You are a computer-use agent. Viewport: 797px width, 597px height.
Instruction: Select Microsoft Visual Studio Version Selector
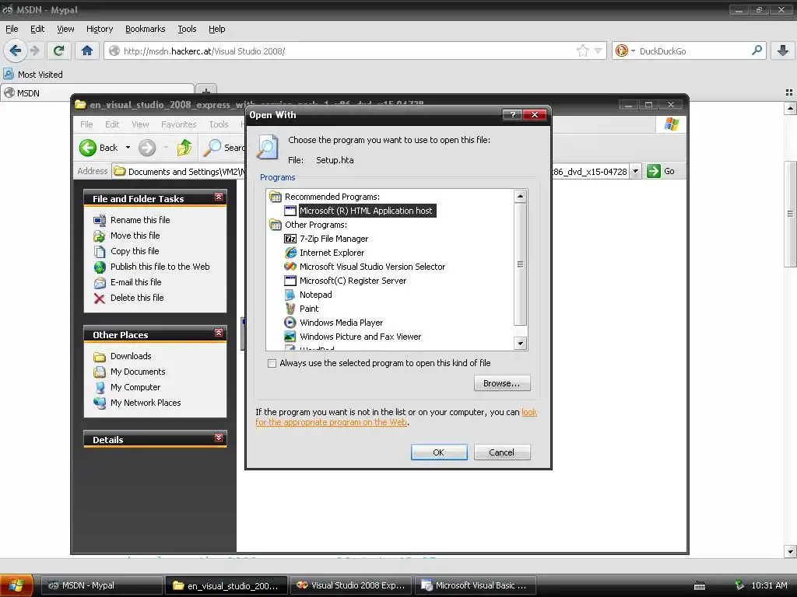[x=372, y=267]
